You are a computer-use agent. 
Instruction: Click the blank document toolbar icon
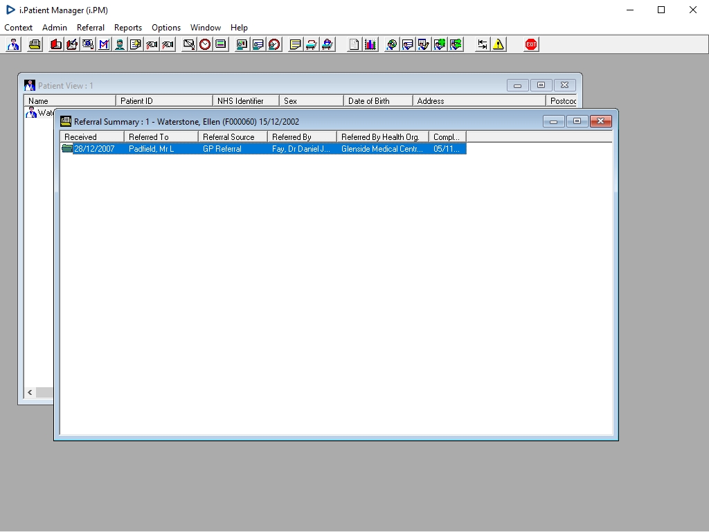point(354,44)
